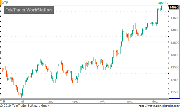Click the 'aug.' month label

coord(51,102)
